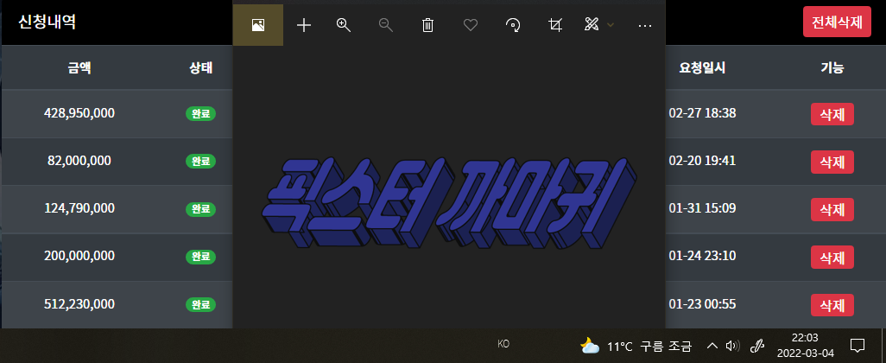The height and width of the screenshot is (363, 886).
Task: Delete the row dated 01-23 00:55
Action: click(832, 305)
